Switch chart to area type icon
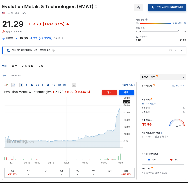Viewport: 188px width, 183px height. click(x=13, y=85)
